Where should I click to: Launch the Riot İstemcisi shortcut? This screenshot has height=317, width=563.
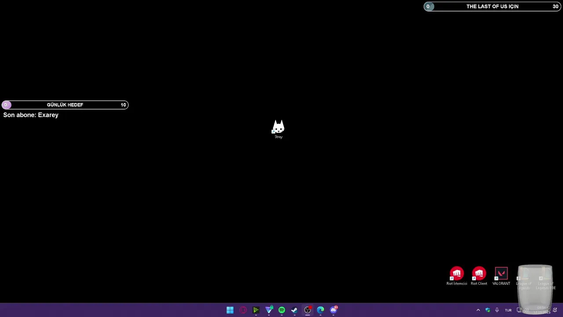pos(457,276)
